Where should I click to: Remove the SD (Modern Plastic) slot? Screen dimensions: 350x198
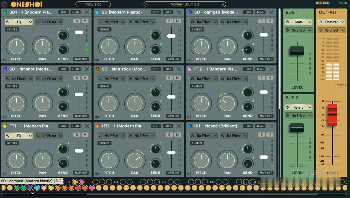coord(179,12)
